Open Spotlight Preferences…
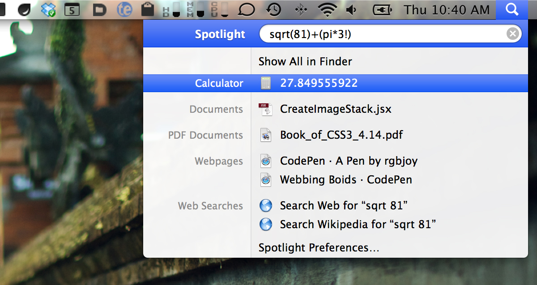The image size is (537, 285). (x=319, y=248)
